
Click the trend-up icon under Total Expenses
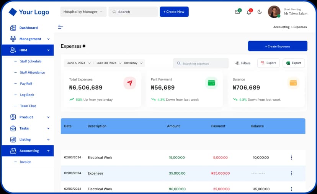72,99
